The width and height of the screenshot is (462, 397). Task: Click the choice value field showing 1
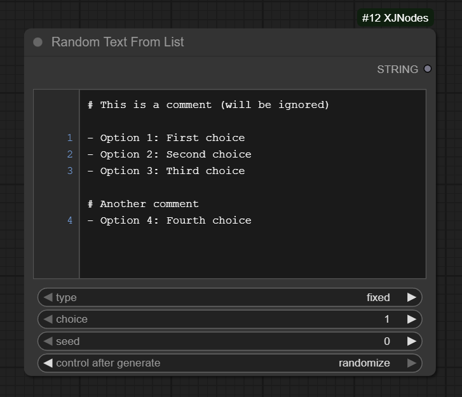click(230, 319)
